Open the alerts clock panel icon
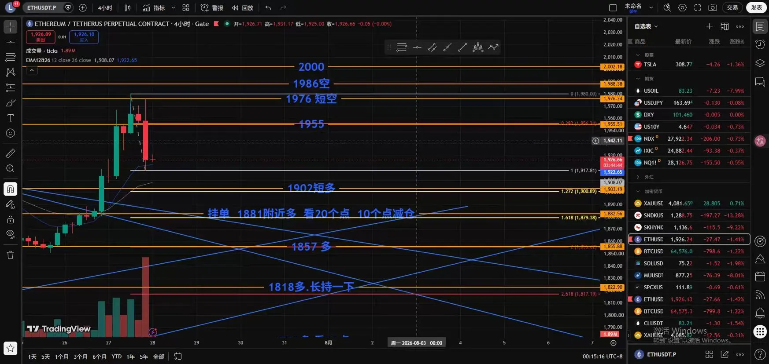The width and height of the screenshot is (769, 364). point(760,44)
